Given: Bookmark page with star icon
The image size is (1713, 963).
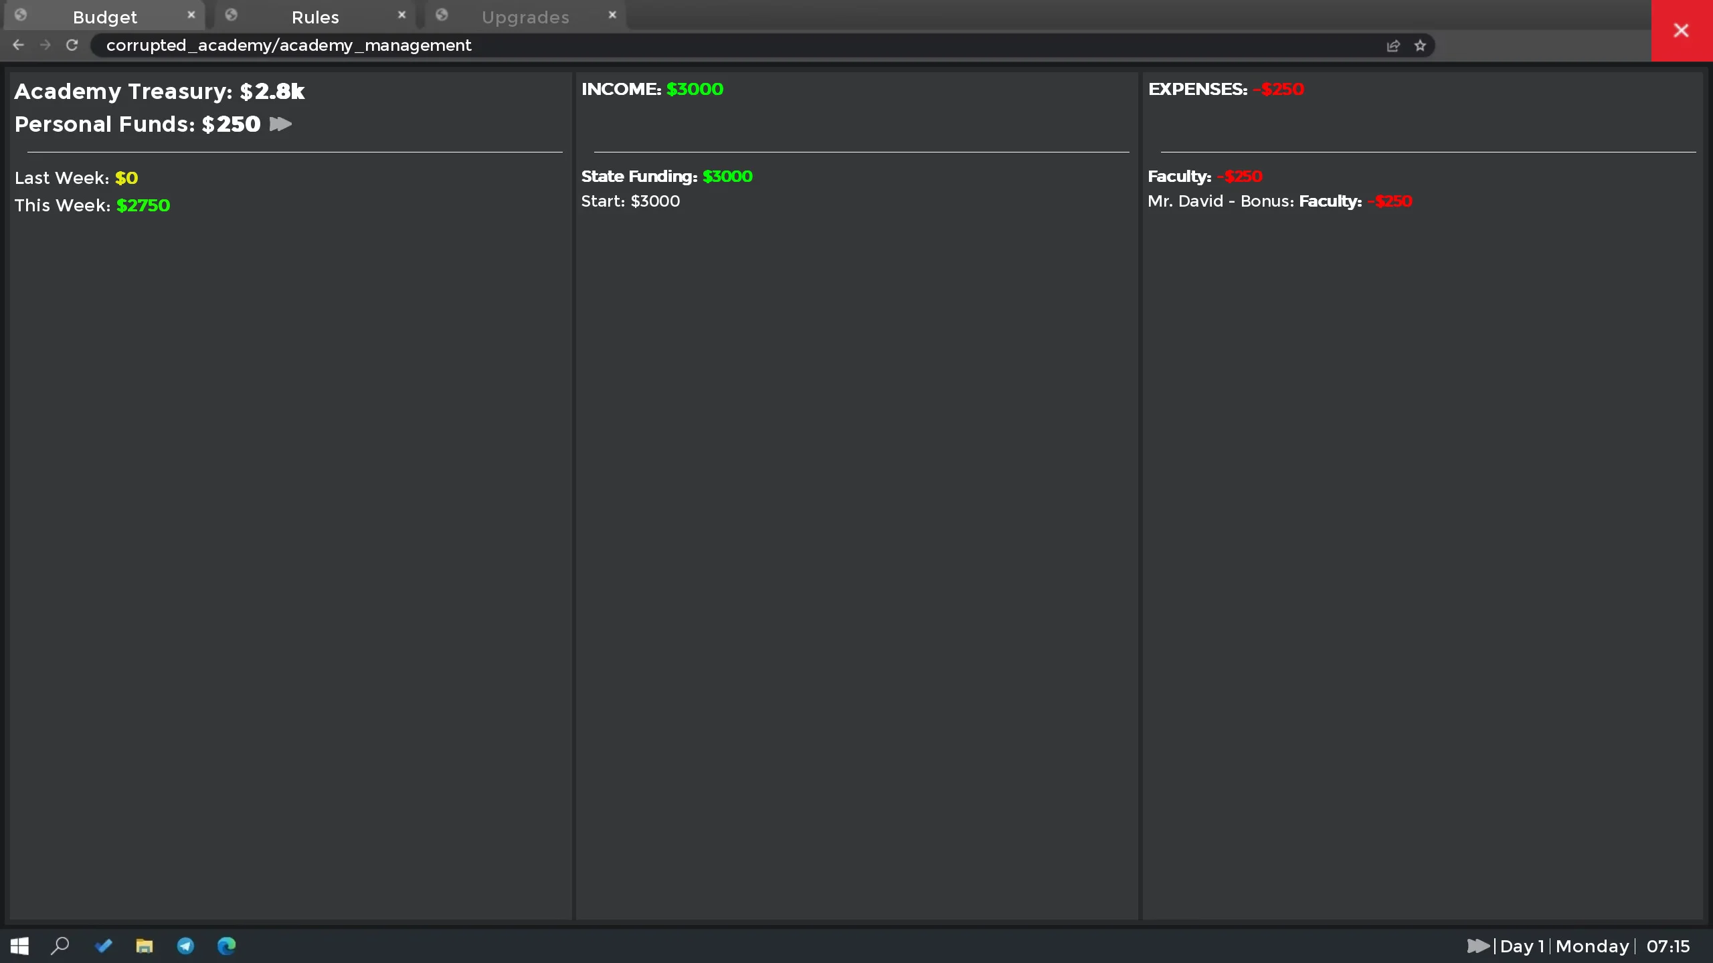Looking at the screenshot, I should pos(1420,45).
